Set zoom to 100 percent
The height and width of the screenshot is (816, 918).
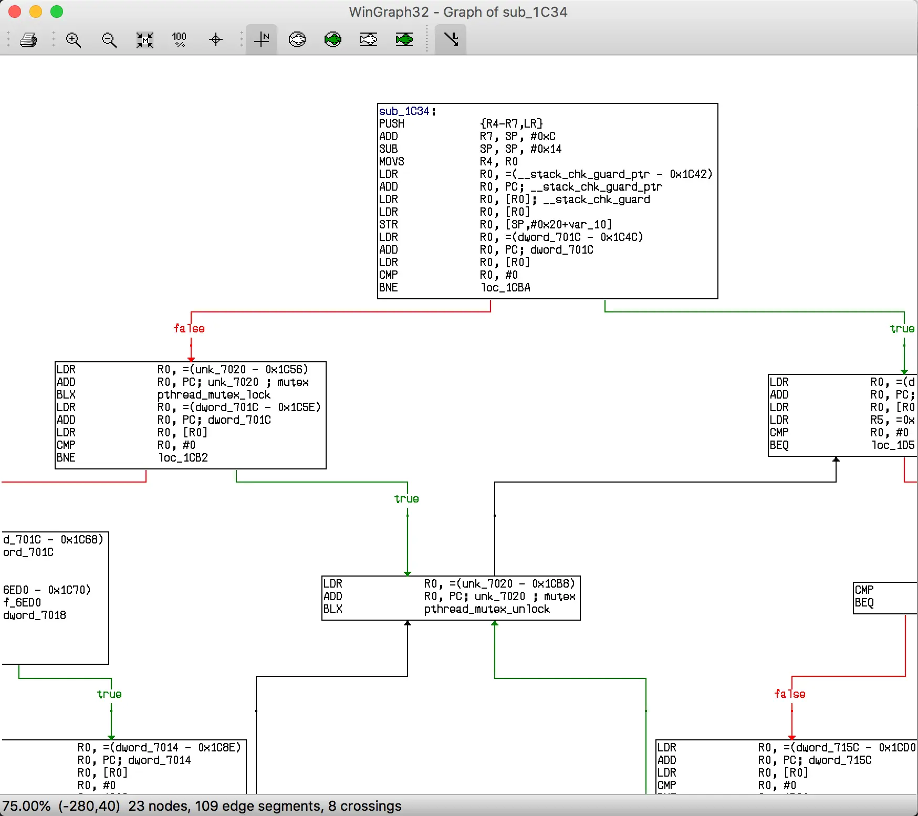click(180, 39)
